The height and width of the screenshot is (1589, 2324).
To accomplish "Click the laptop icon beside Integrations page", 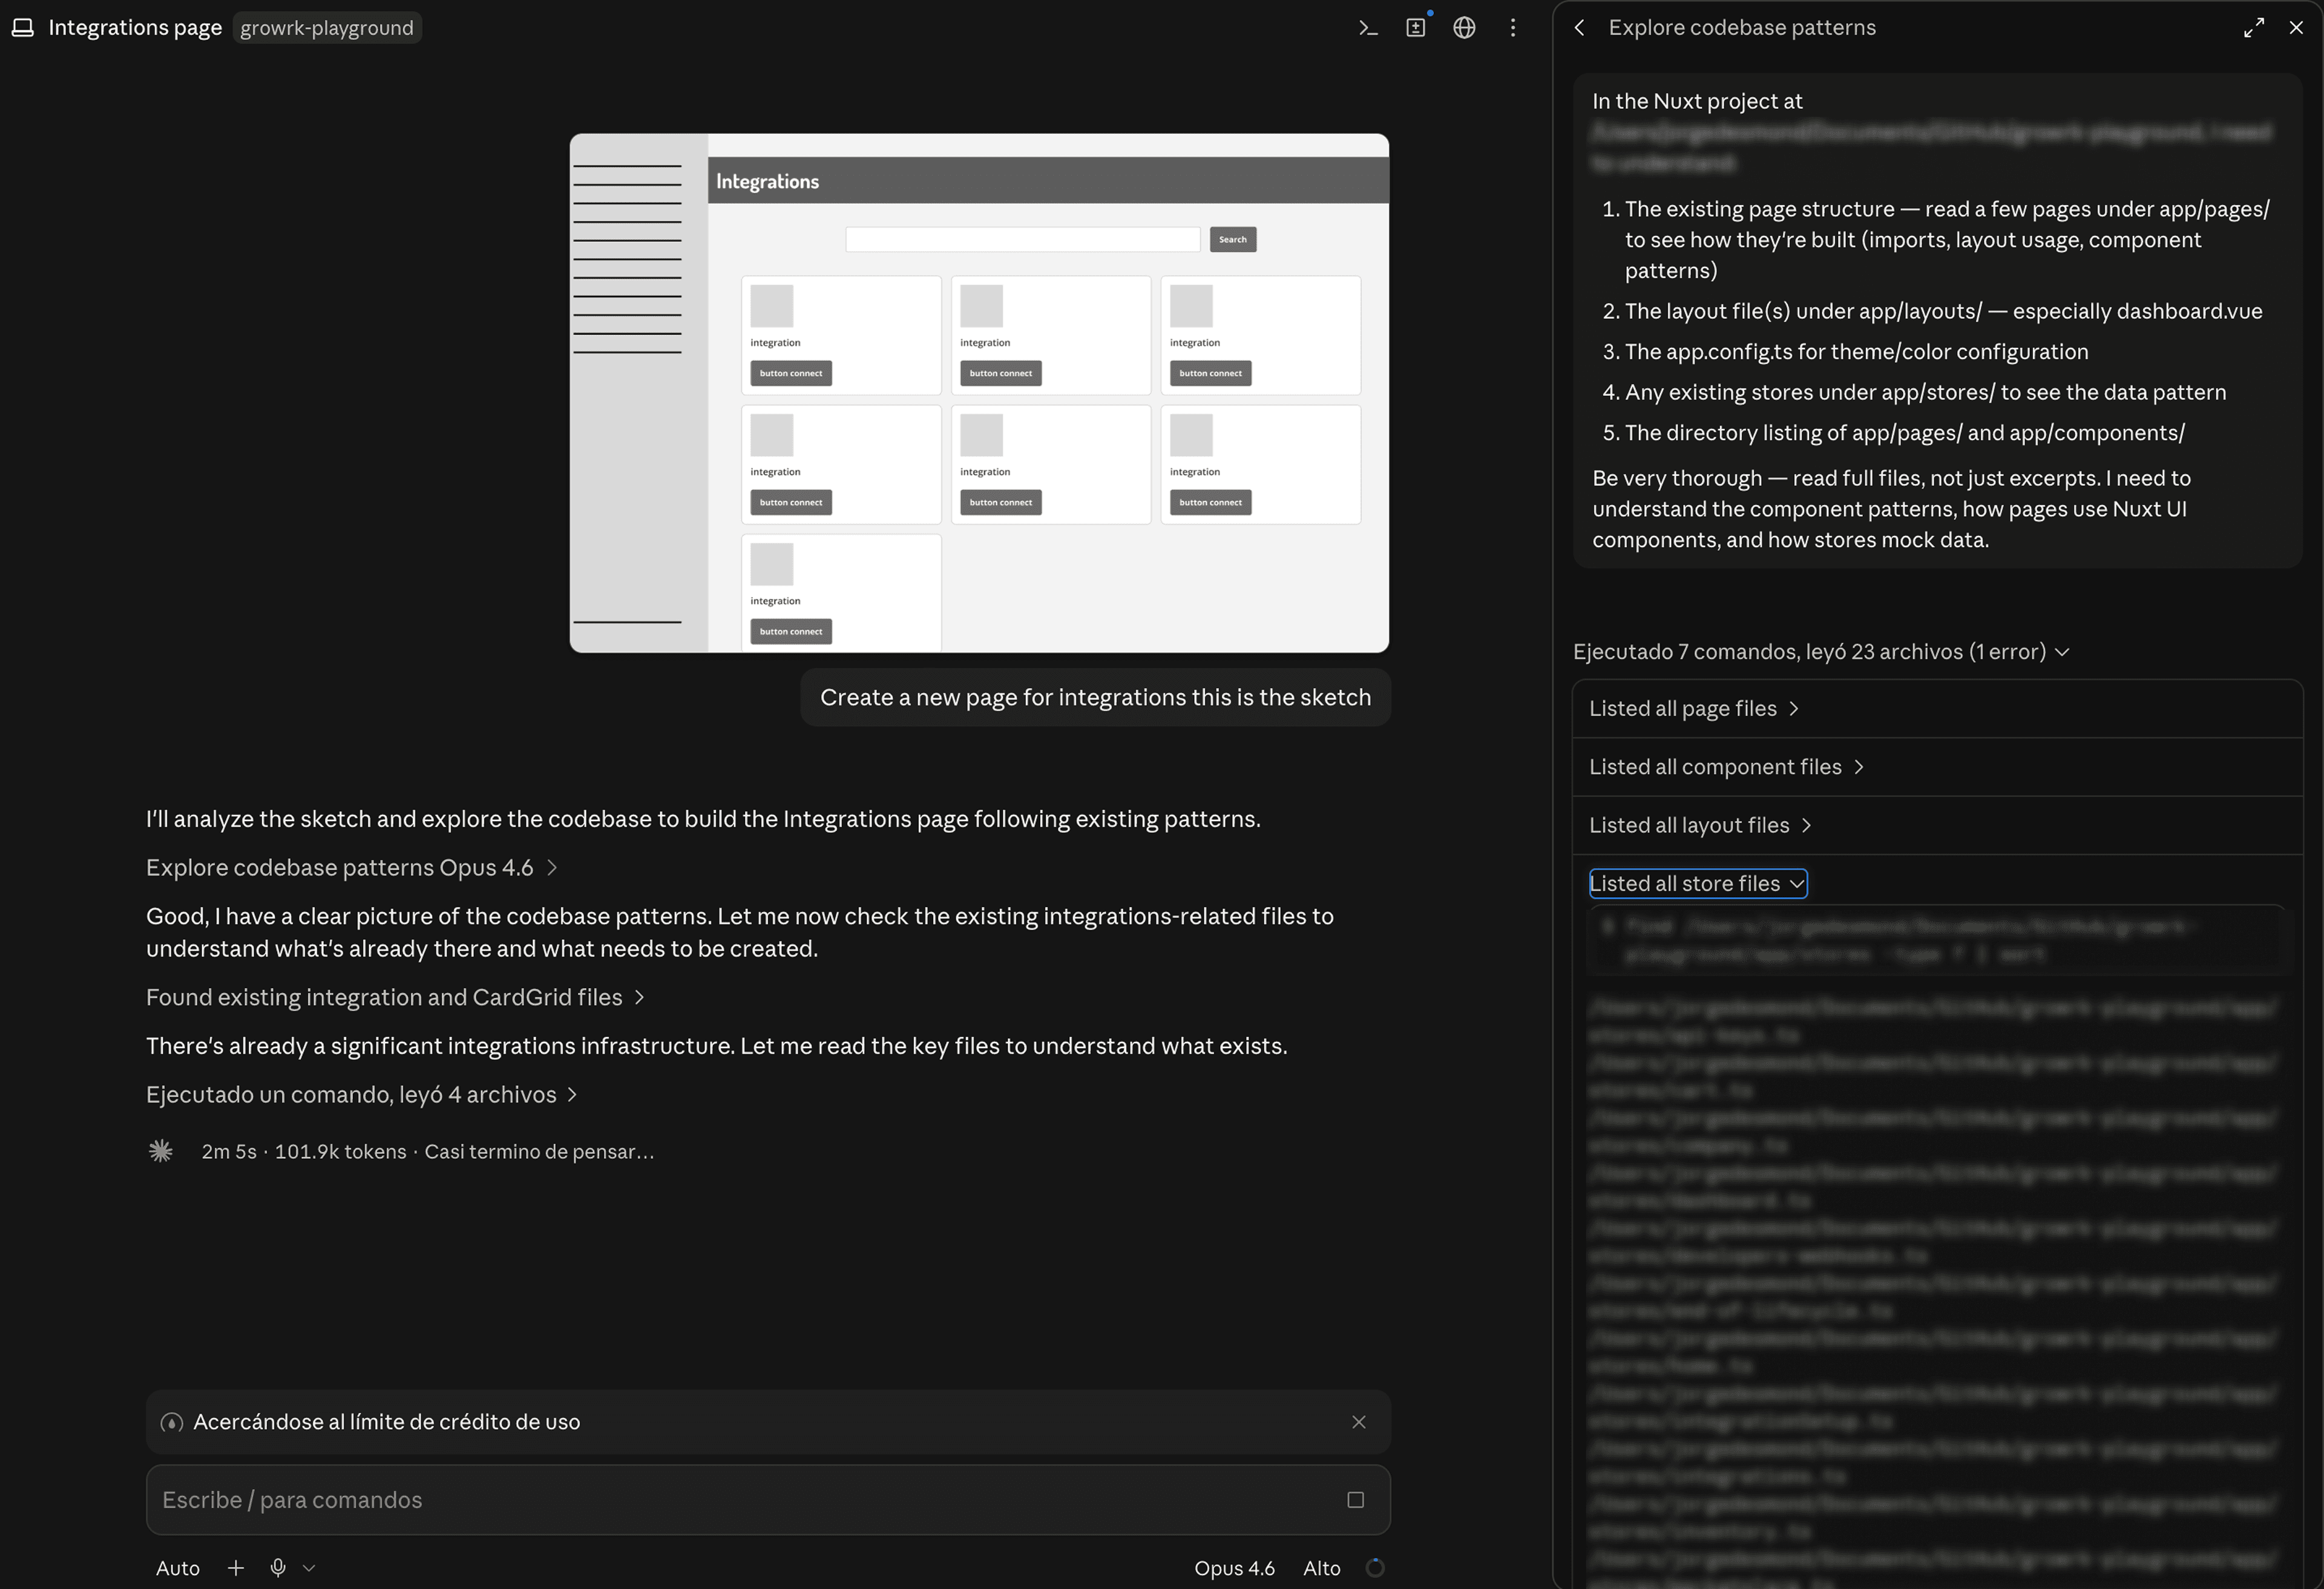I will (x=23, y=28).
